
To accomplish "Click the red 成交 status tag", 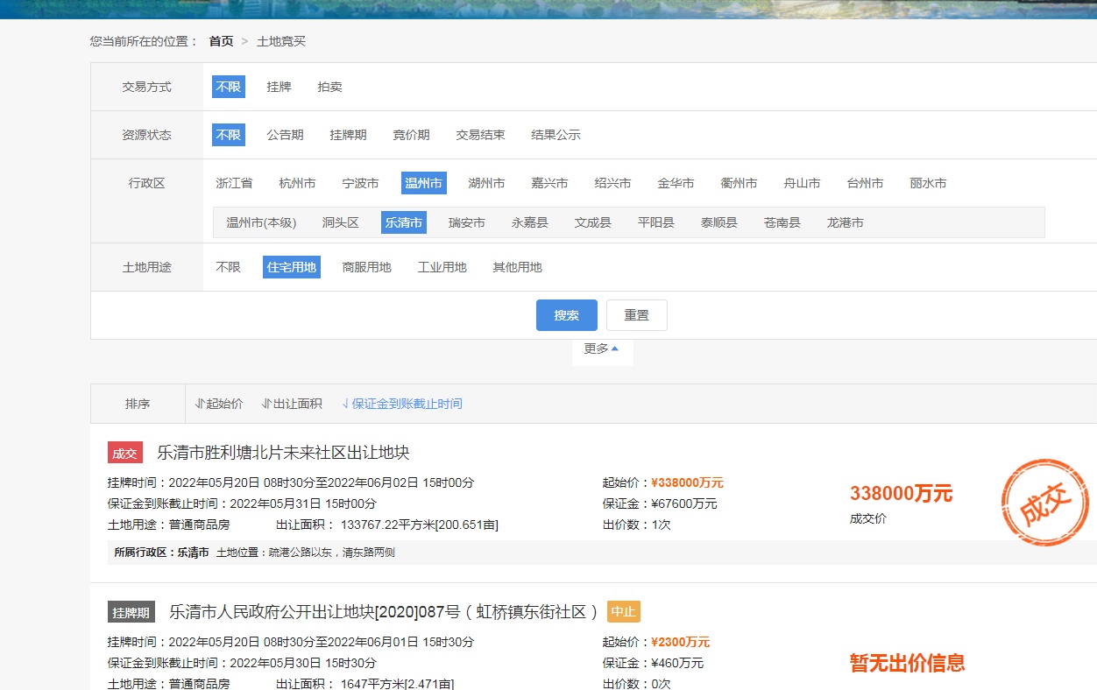I will point(124,453).
